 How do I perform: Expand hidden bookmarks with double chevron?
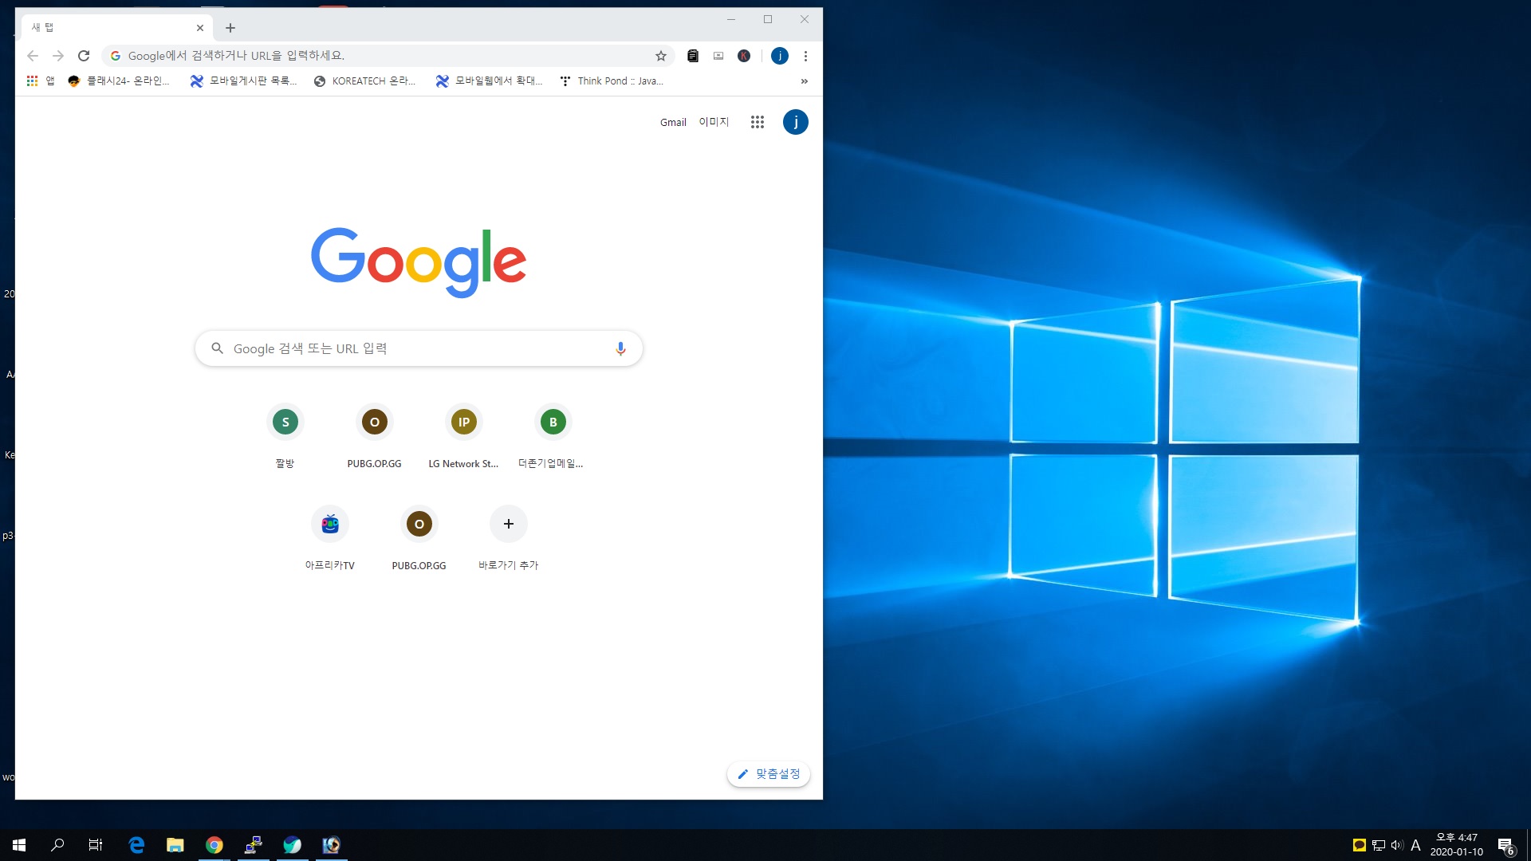804,81
